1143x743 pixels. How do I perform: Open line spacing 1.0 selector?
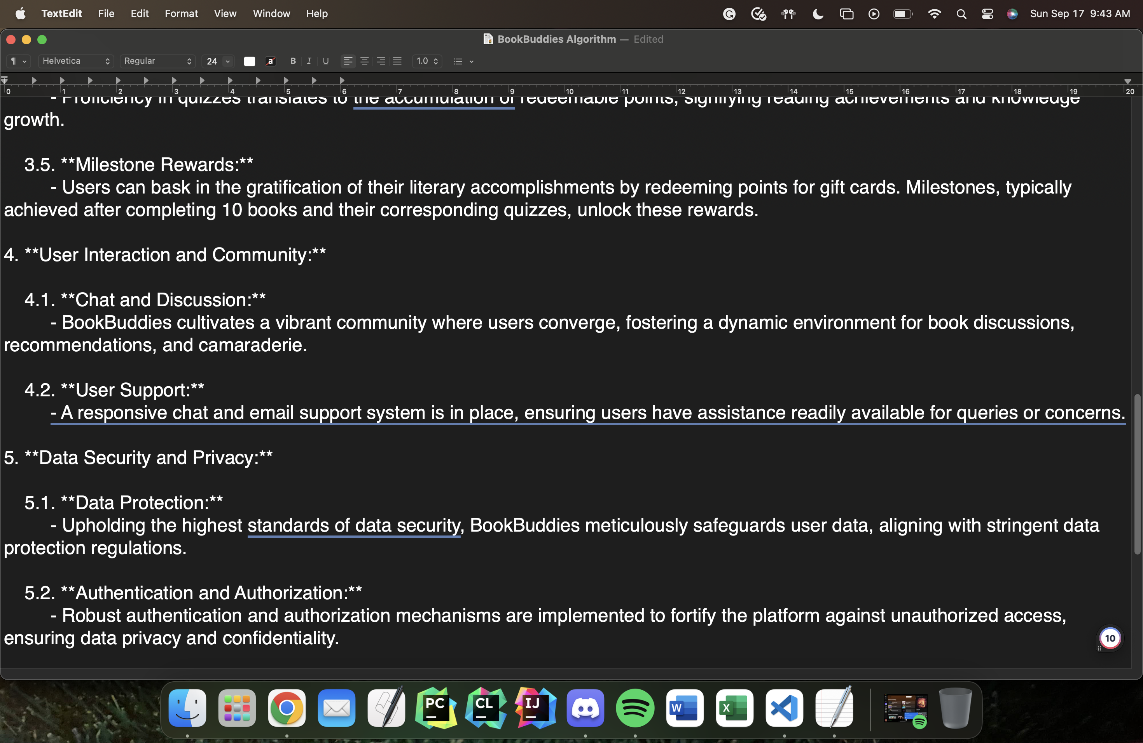(427, 61)
